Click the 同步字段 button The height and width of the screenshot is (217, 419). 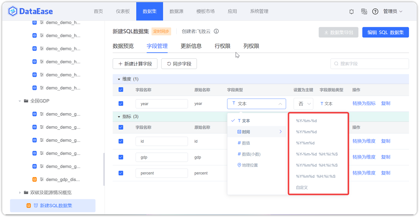(x=179, y=64)
